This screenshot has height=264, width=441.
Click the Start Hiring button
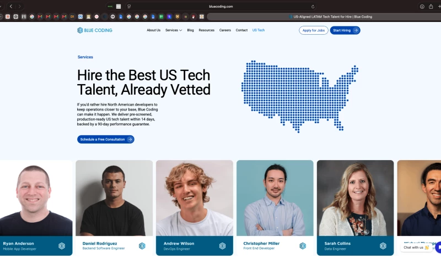345,30
